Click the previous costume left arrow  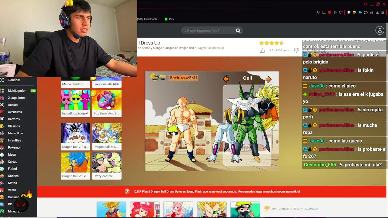pos(226,79)
